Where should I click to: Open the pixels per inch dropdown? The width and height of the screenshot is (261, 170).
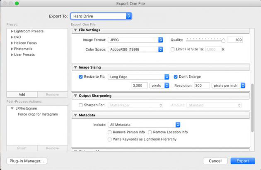(228, 86)
